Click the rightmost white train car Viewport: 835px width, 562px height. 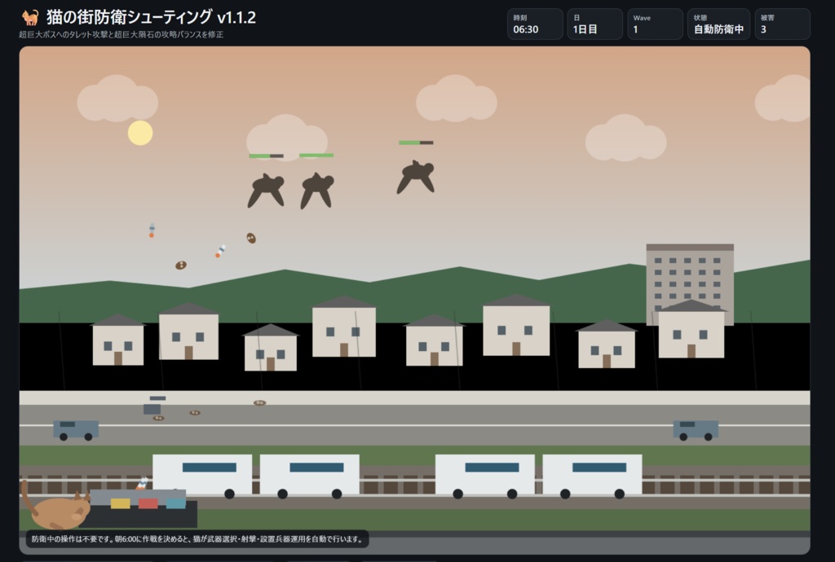tap(592, 475)
